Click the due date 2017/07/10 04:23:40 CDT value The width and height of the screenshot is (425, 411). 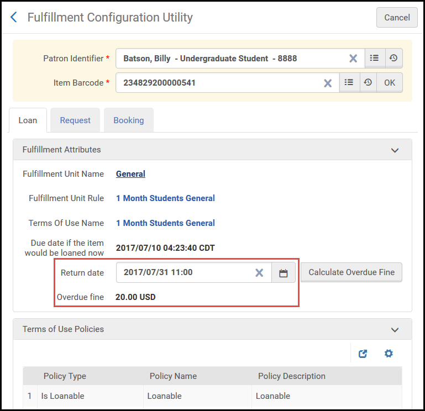[x=165, y=248]
